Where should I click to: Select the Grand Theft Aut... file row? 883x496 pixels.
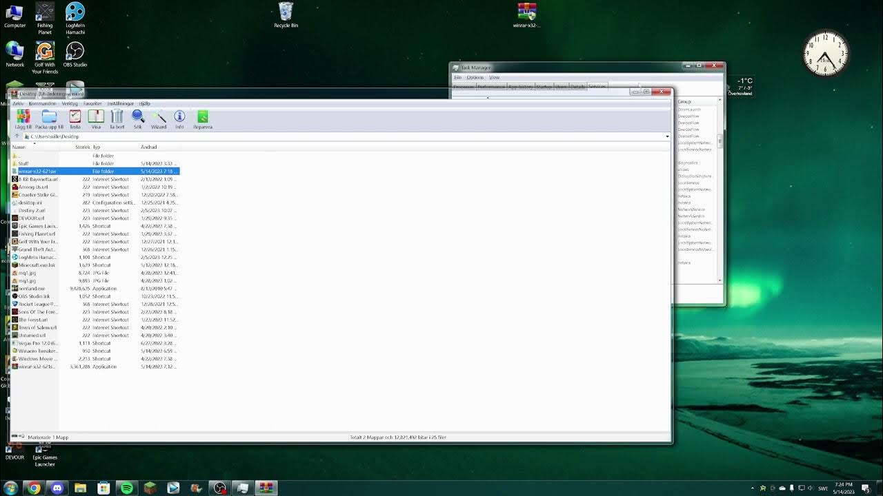(x=95, y=249)
